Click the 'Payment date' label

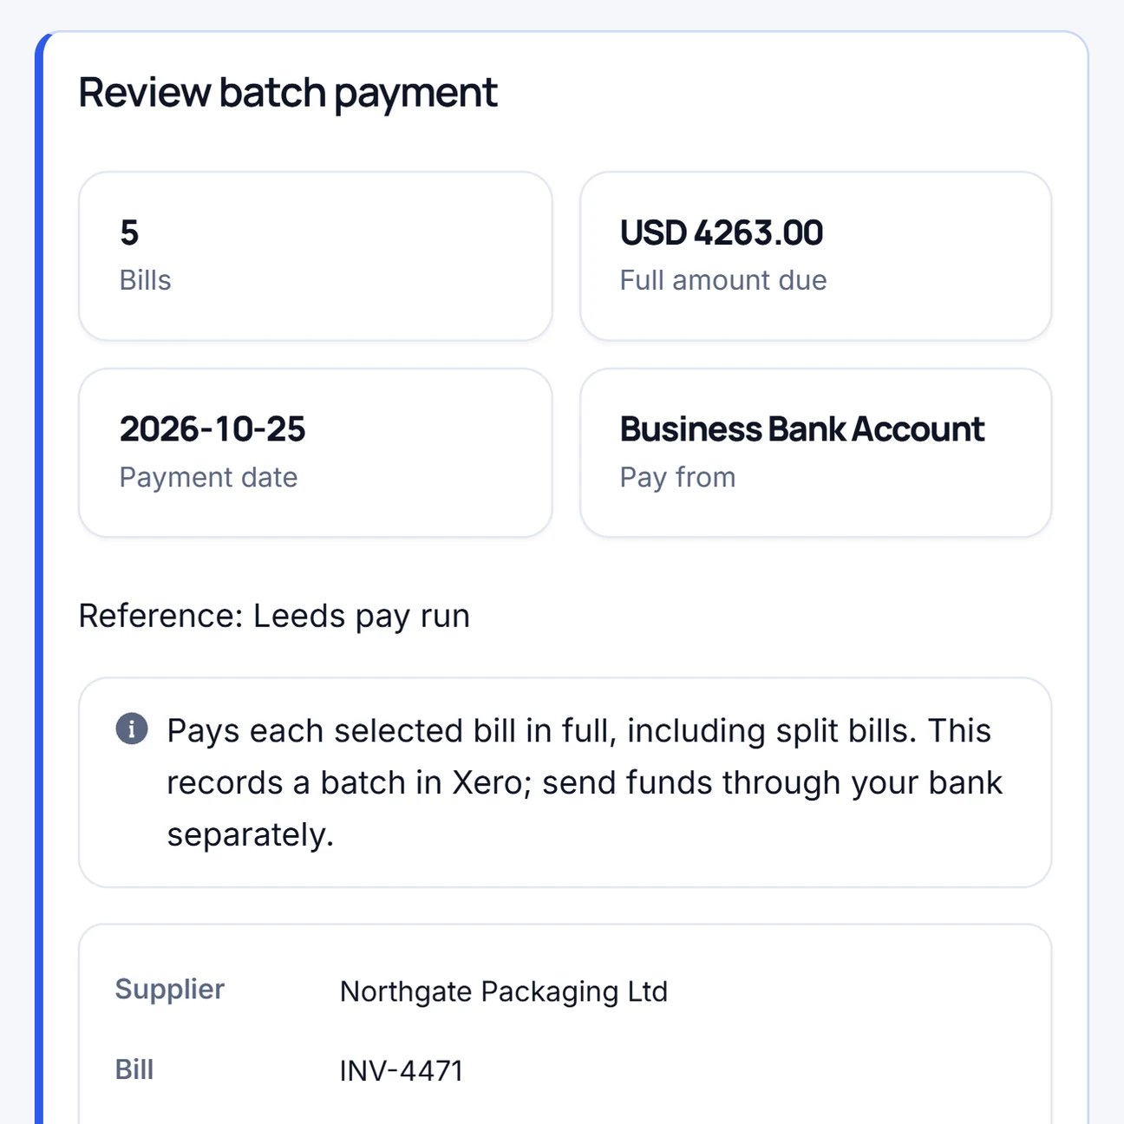point(209,477)
